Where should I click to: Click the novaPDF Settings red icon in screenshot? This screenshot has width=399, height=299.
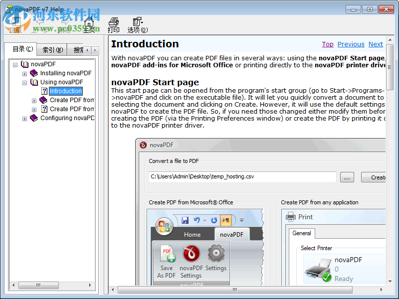point(192,254)
